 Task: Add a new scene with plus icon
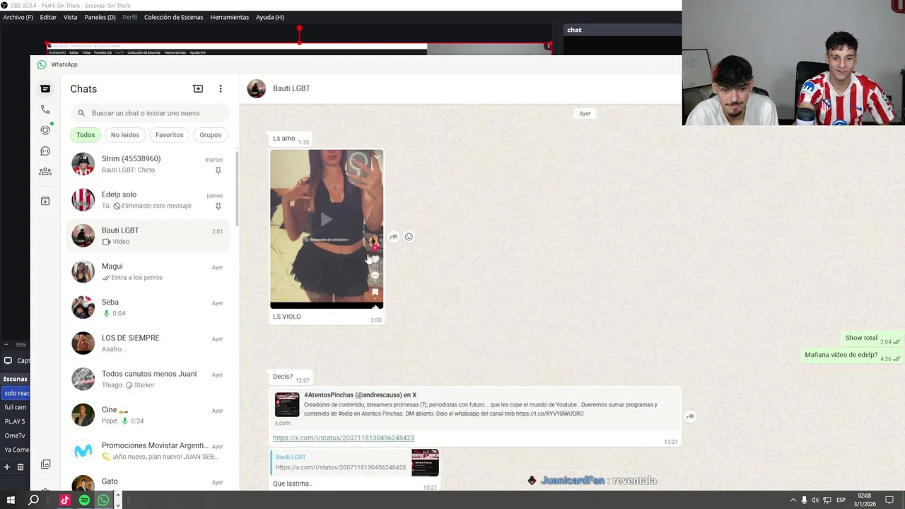[x=7, y=467]
